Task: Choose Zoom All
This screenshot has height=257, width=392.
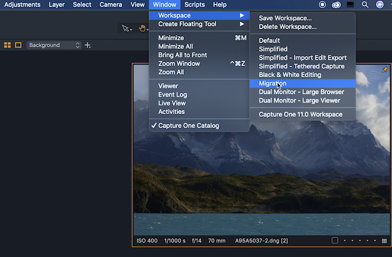Action: click(x=199, y=72)
